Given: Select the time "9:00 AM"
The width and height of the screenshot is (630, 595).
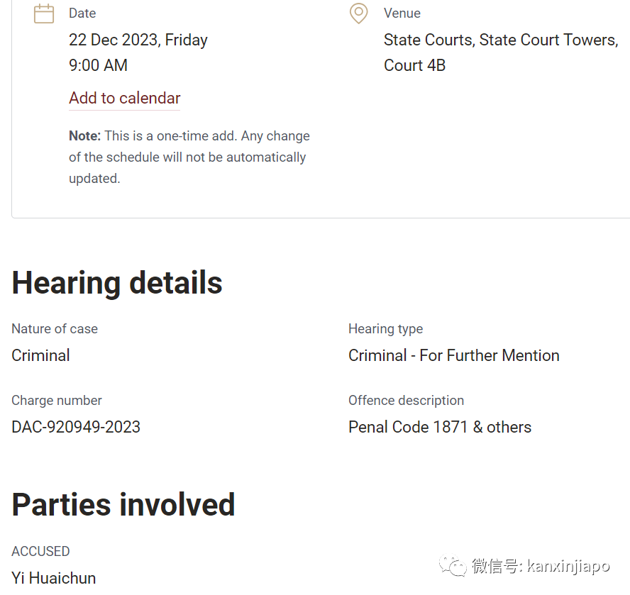Looking at the screenshot, I should click(98, 65).
